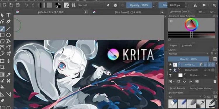The width and height of the screenshot is (219, 109).
Task: Adjust the brush size stepper arrows
Action: tap(186, 5)
